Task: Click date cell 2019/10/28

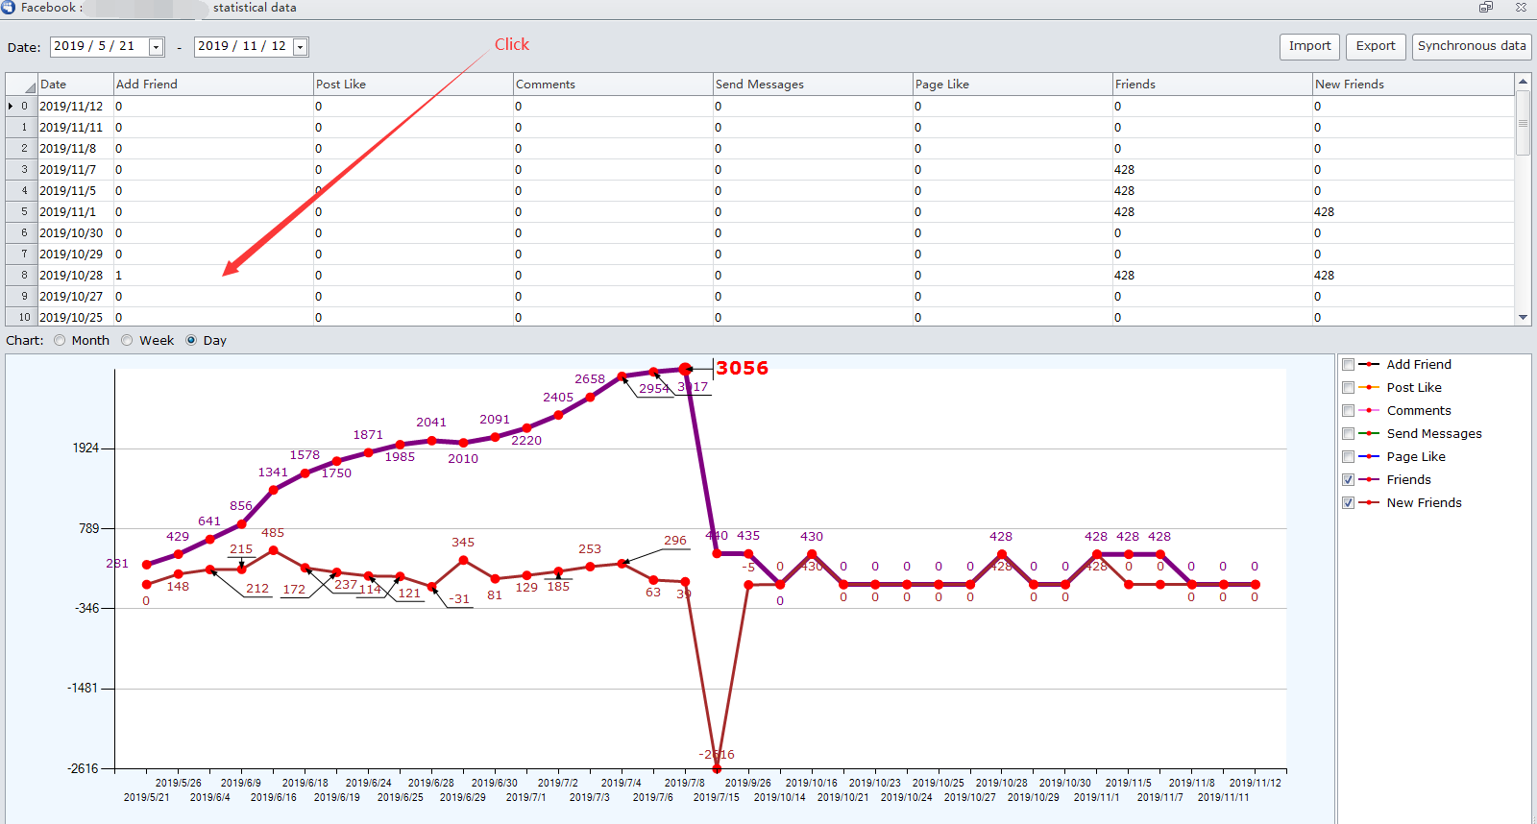Action: (75, 276)
